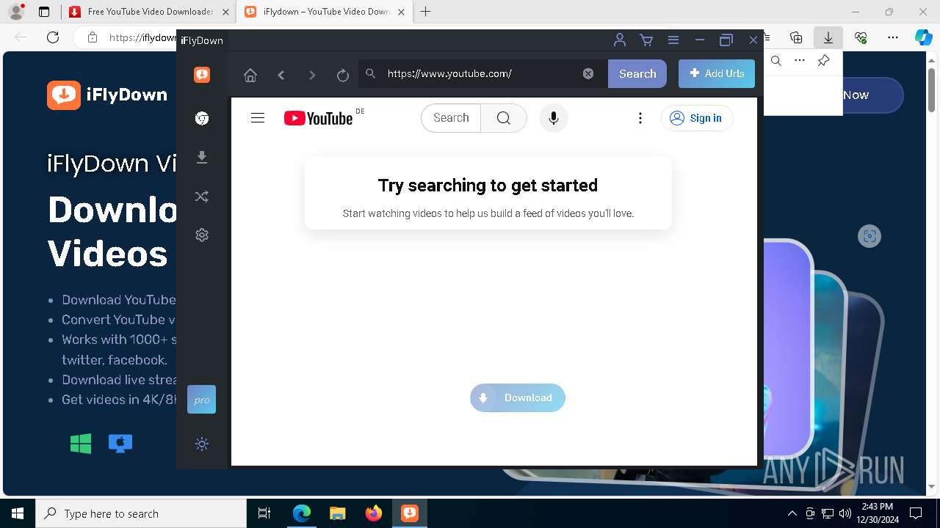Open Edge Settings and more menu
This screenshot has height=528, width=940.
(893, 37)
